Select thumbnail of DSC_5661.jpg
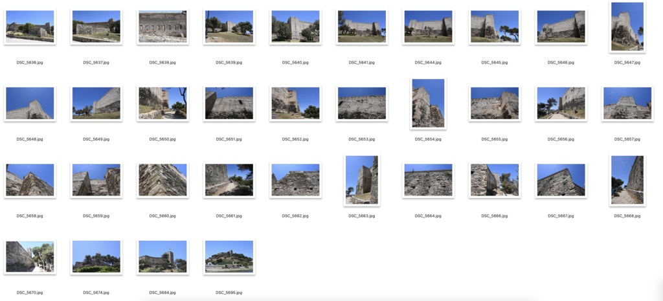 pyautogui.click(x=229, y=180)
